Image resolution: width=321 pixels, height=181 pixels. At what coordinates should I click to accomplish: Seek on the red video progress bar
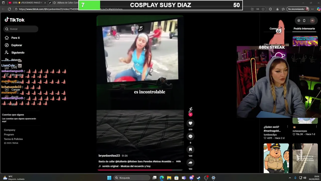pyautogui.click(x=140, y=170)
